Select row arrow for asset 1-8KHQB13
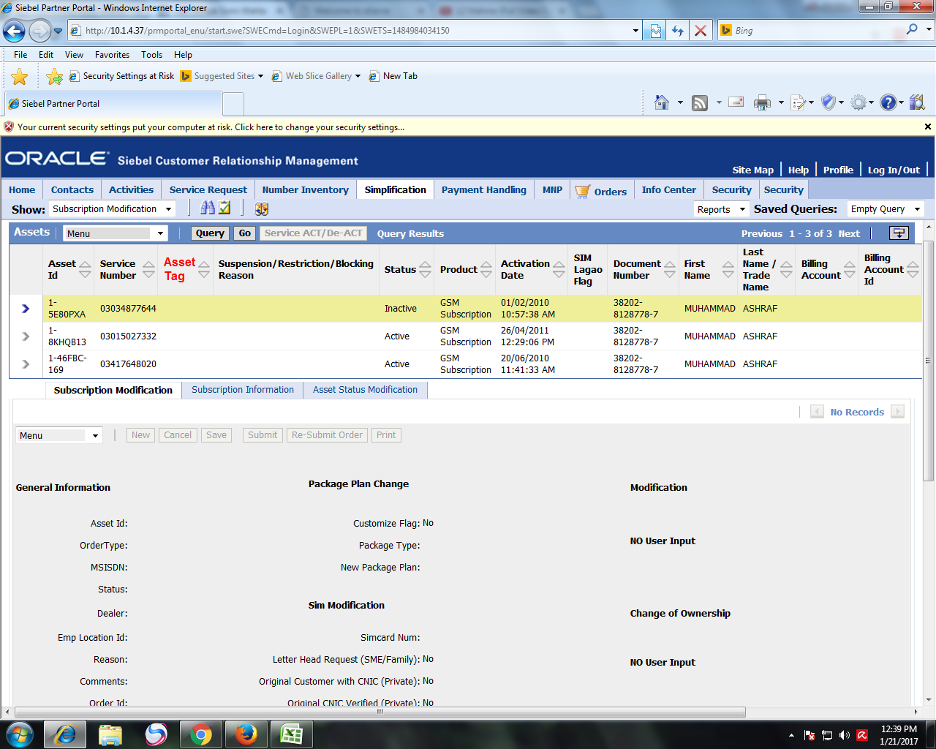Viewport: 936px width, 749px height. pos(26,336)
